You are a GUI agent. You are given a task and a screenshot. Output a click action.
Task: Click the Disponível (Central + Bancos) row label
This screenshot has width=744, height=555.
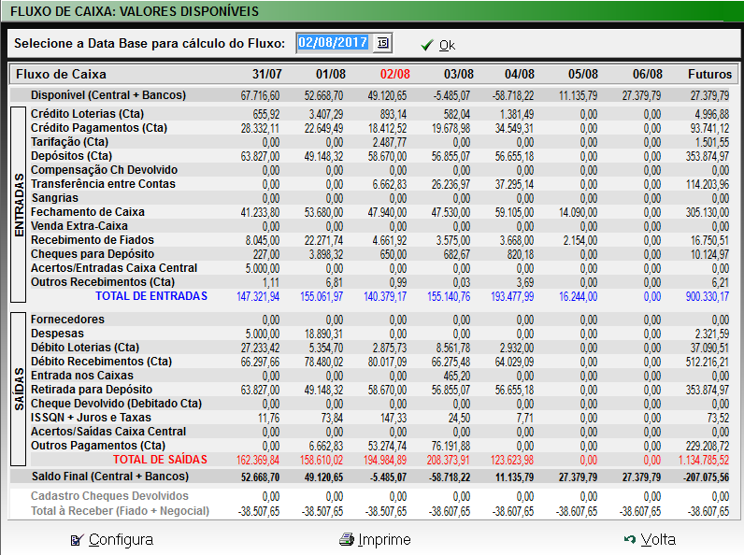(108, 95)
